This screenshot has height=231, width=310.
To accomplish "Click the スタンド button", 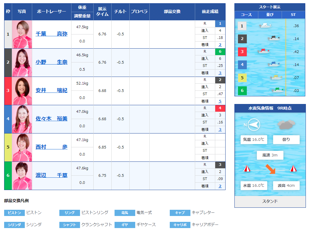I will [270, 201].
